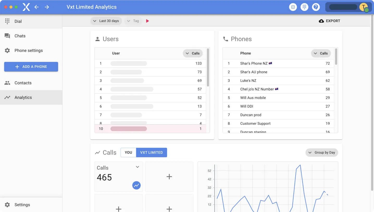374x212 pixels.
Task: Click the Add a Phone button
Action: click(31, 67)
